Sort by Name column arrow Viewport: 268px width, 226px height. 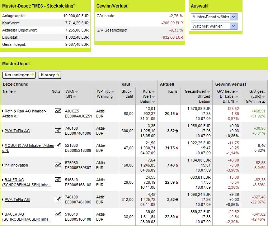coord(15,92)
